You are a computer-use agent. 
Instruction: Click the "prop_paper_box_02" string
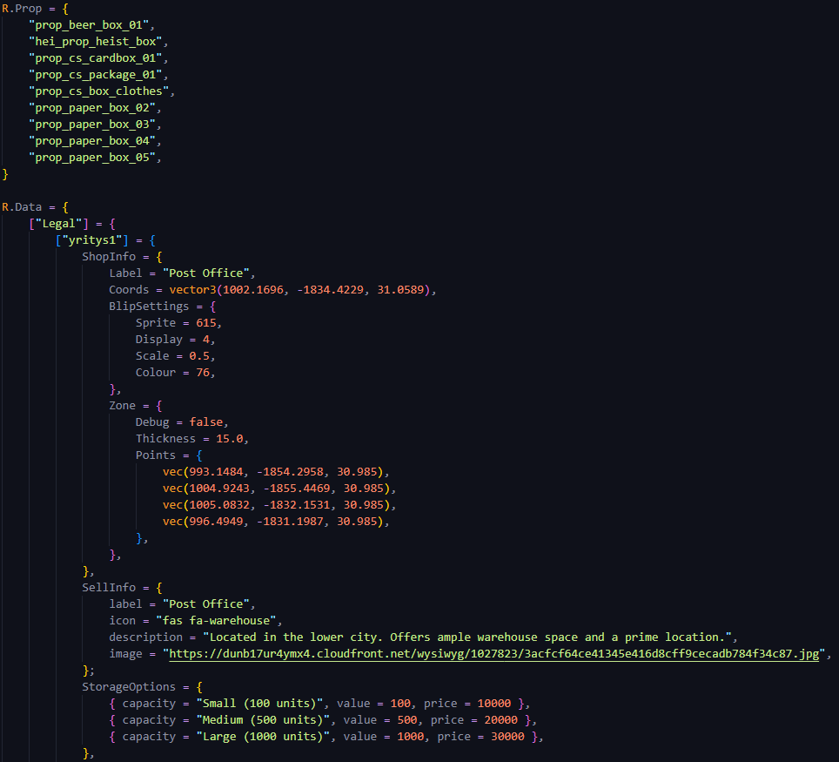click(x=92, y=108)
